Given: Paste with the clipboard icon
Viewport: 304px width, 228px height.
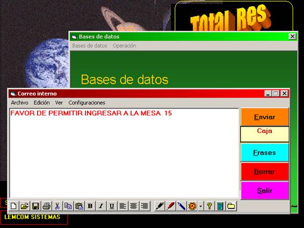Looking at the screenshot, I should tap(79, 206).
